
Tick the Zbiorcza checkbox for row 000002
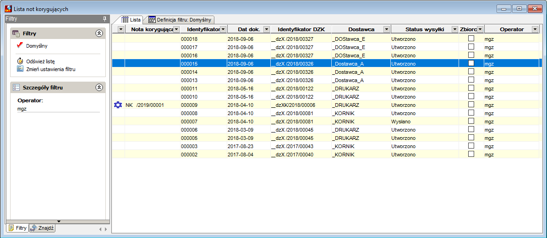click(471, 154)
